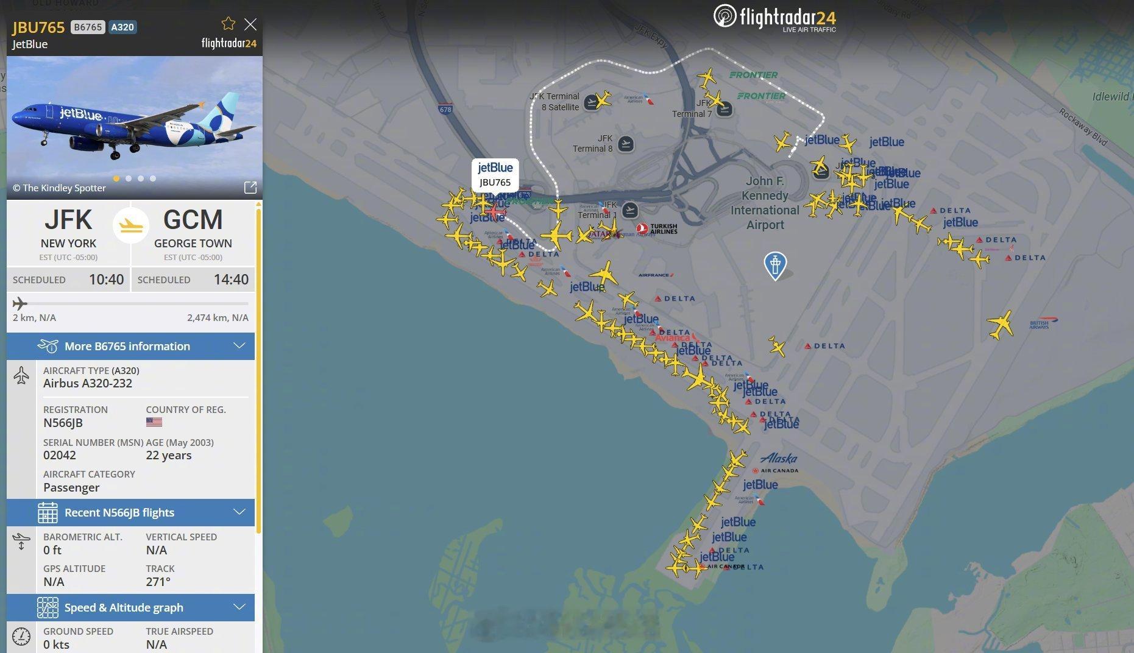Click the departing plane icon between JFK and GCM
This screenshot has width=1134, height=653.
(131, 225)
